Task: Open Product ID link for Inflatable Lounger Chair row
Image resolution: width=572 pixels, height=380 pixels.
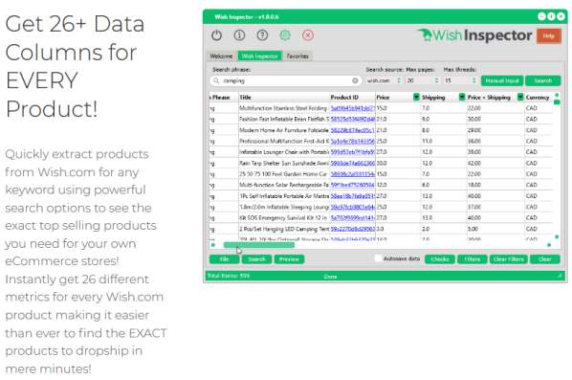Action: point(352,152)
